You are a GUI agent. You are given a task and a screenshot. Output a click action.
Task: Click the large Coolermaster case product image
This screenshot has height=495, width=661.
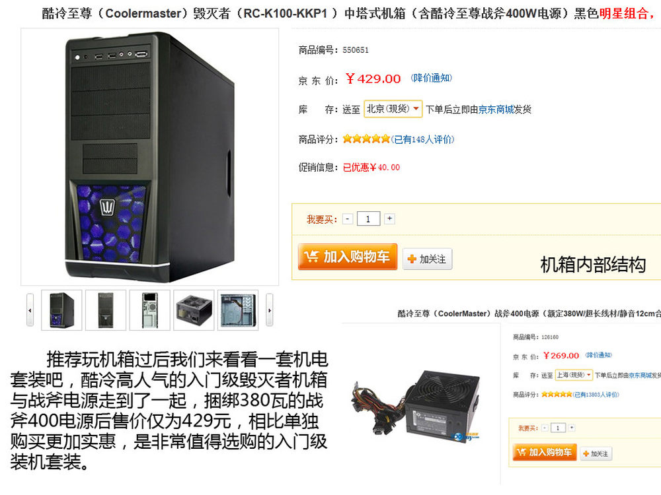pos(149,157)
